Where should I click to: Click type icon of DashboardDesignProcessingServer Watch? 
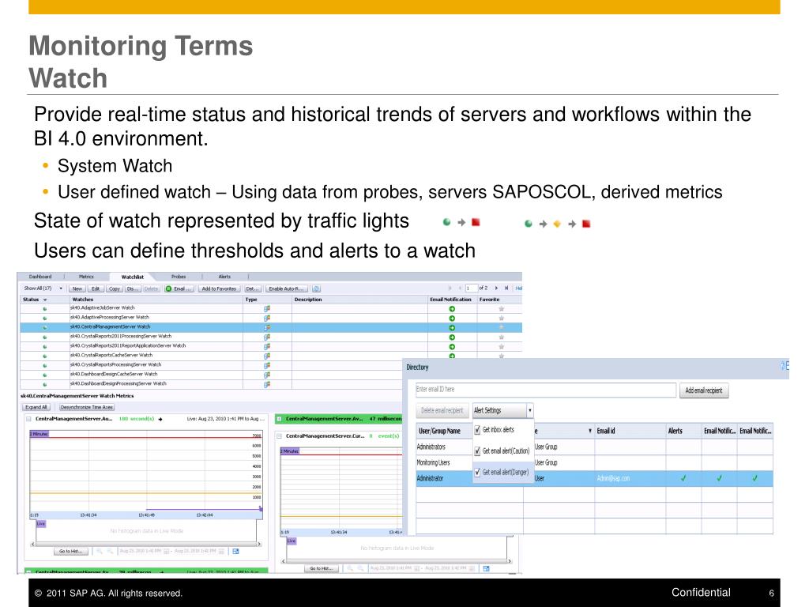coord(267,385)
